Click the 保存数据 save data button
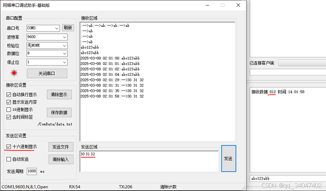326x191 pixels. [59, 112]
